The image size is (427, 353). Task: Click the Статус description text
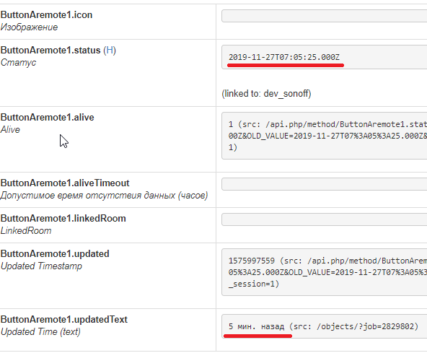click(18, 63)
